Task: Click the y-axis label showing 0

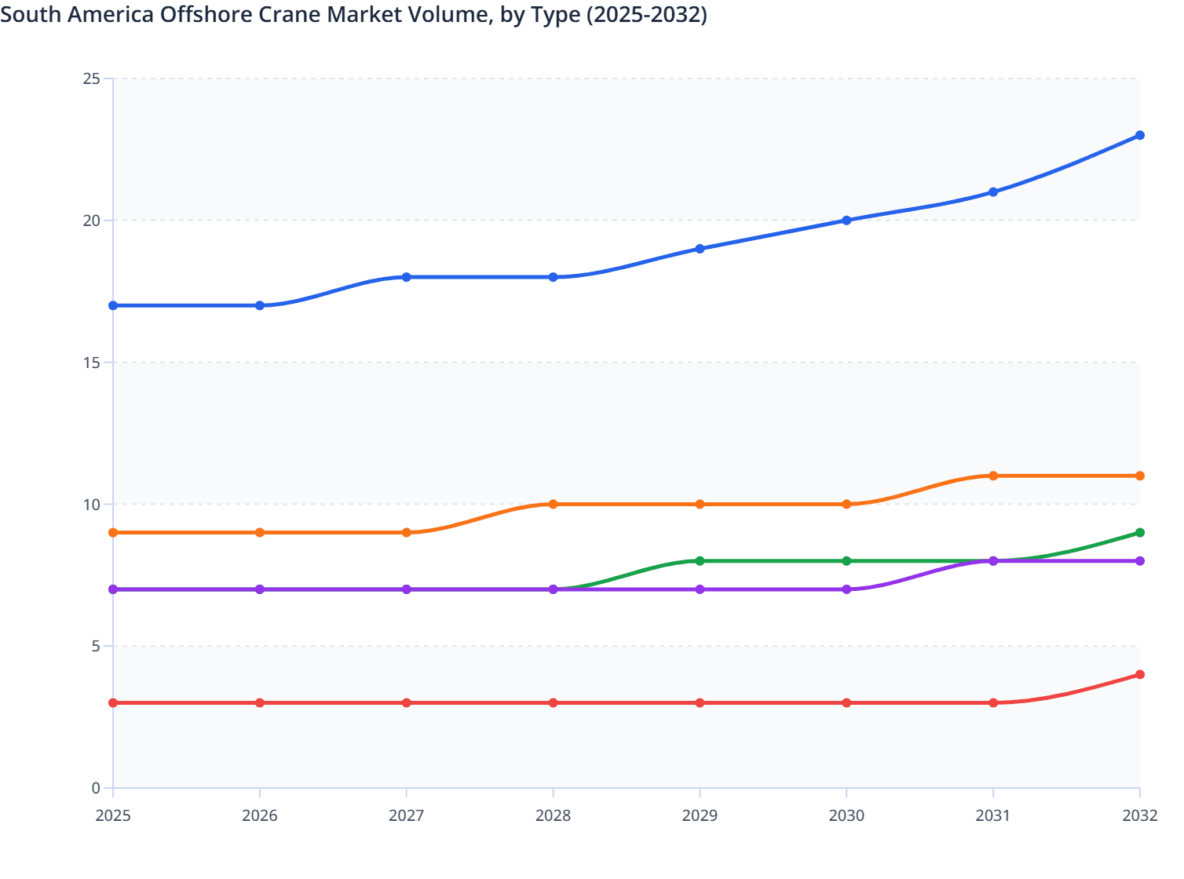Action: (x=96, y=786)
